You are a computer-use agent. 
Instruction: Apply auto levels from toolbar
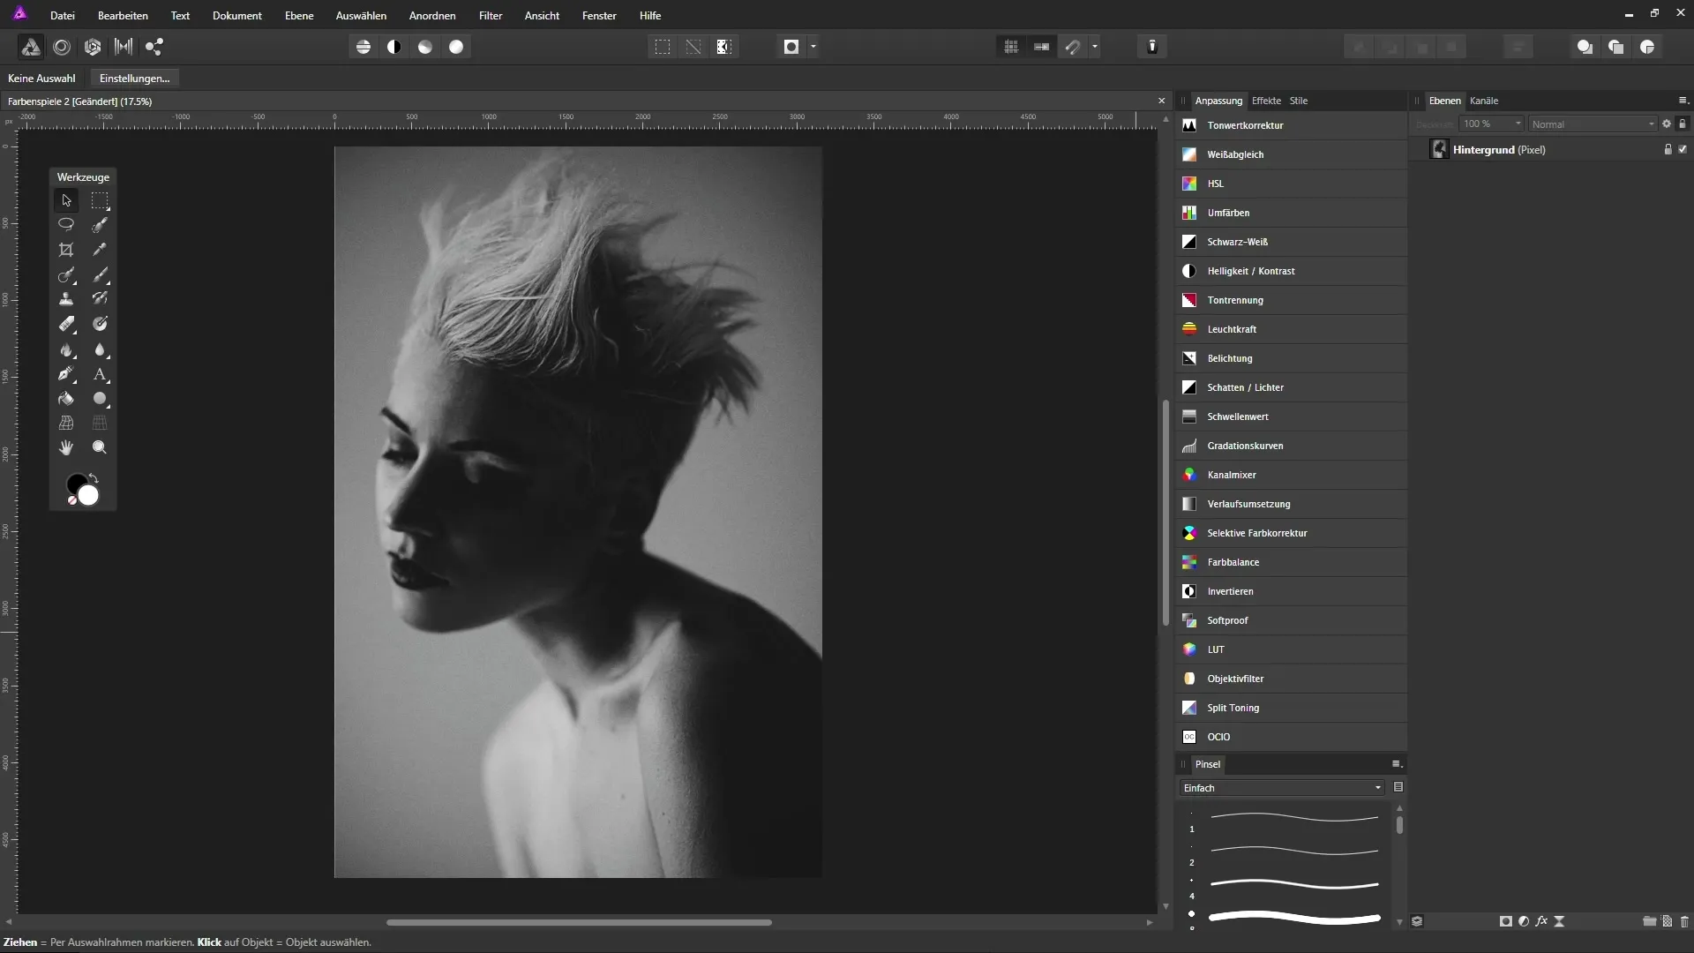coord(364,47)
